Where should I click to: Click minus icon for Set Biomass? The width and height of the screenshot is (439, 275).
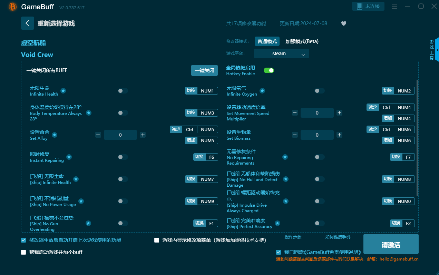click(295, 135)
